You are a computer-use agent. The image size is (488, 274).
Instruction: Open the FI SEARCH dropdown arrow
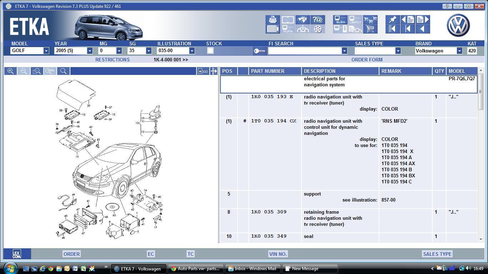pyautogui.click(x=344, y=51)
